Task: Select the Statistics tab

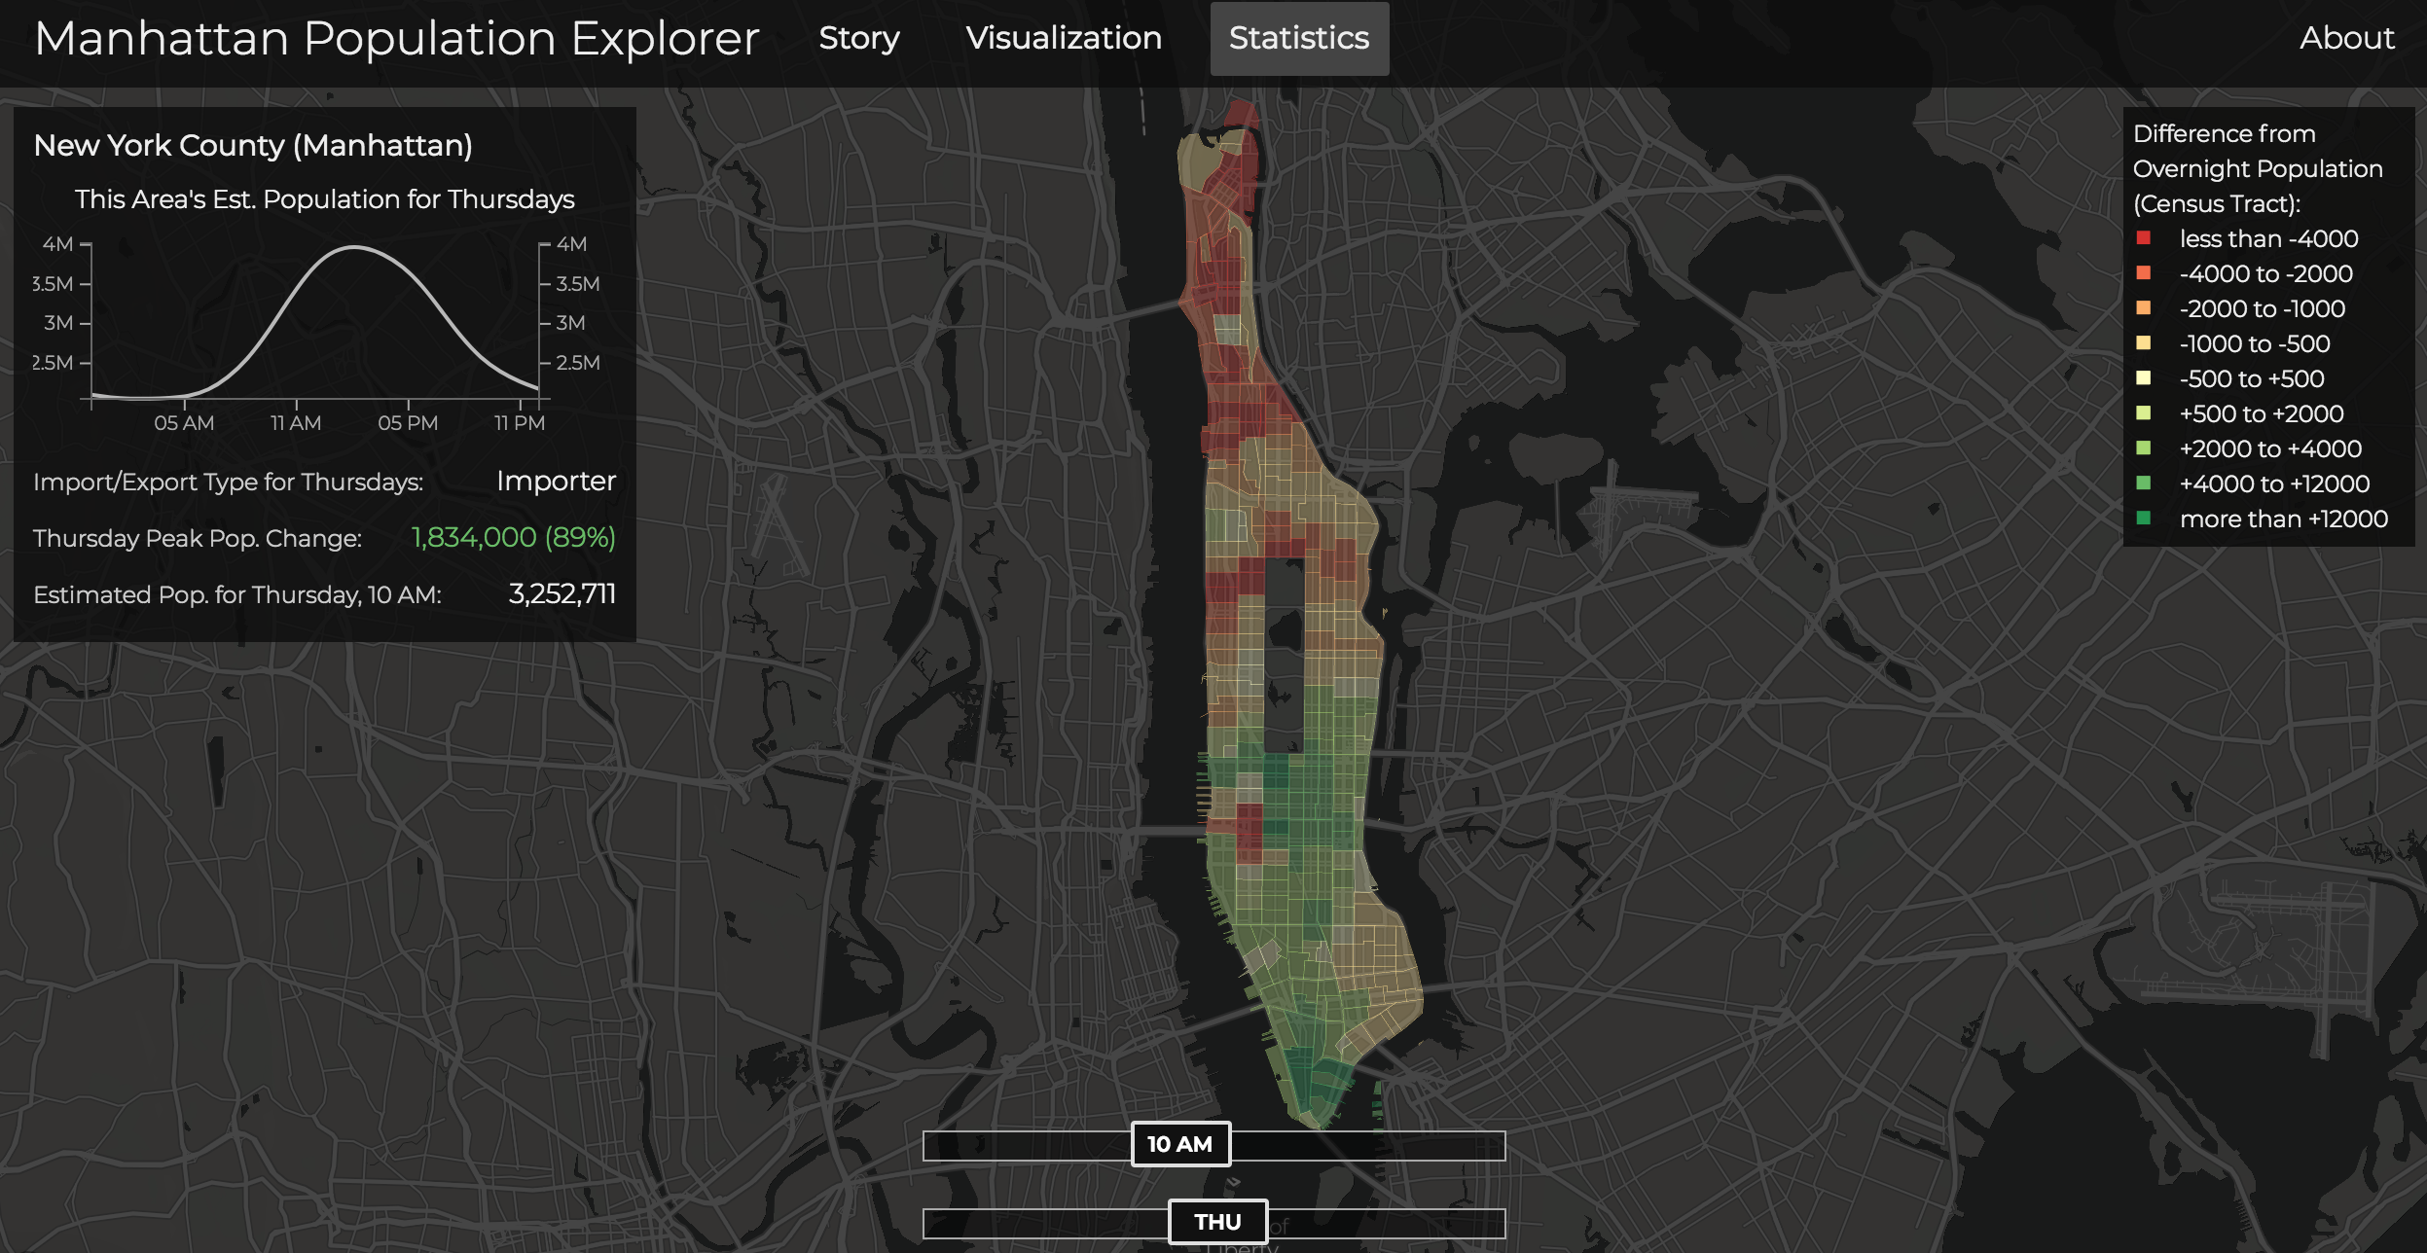Action: coord(1299,38)
